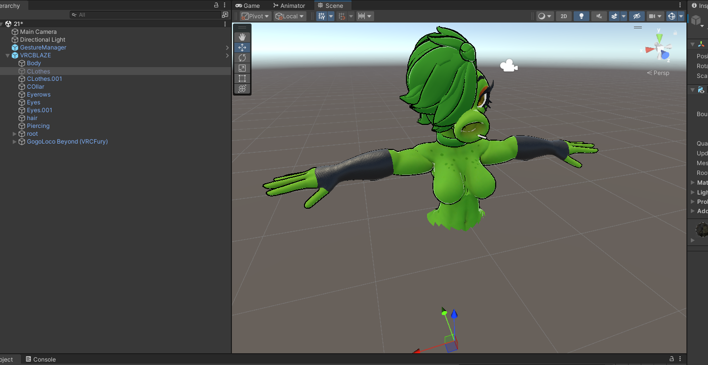The width and height of the screenshot is (708, 365).
Task: Collapse the VRCBLAZE hierarchy object
Action: coord(7,55)
